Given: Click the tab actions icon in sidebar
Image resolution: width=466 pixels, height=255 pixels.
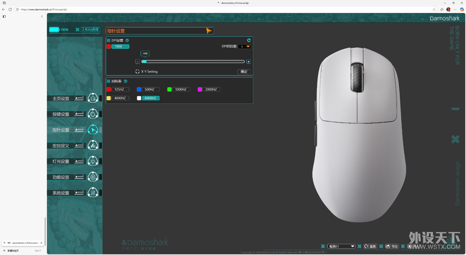Looking at the screenshot, I should point(4,16).
